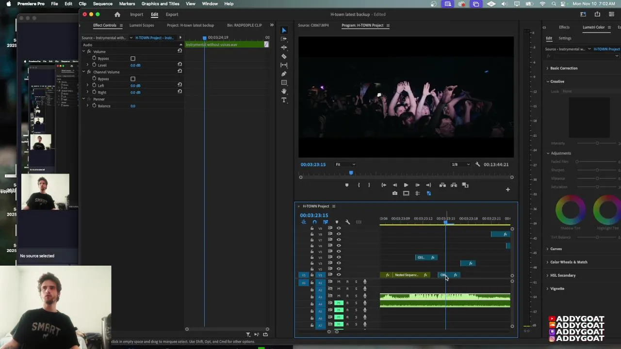Add marker in timeline header

(x=337, y=222)
